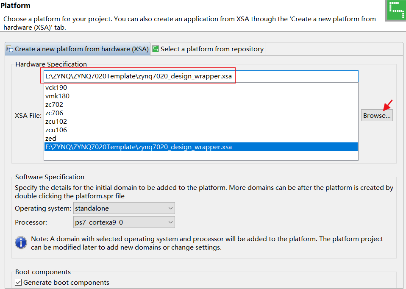Click the green platform wizard icon

(396, 10)
